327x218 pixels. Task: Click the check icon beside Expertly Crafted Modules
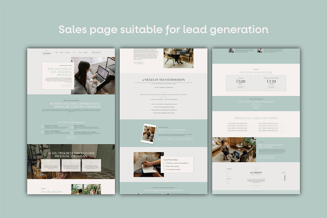[x=43, y=132]
